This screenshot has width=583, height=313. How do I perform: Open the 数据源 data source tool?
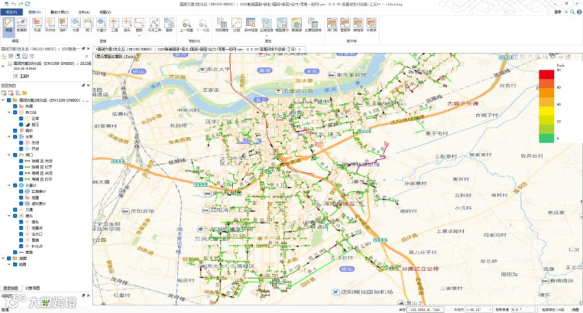coord(297,25)
